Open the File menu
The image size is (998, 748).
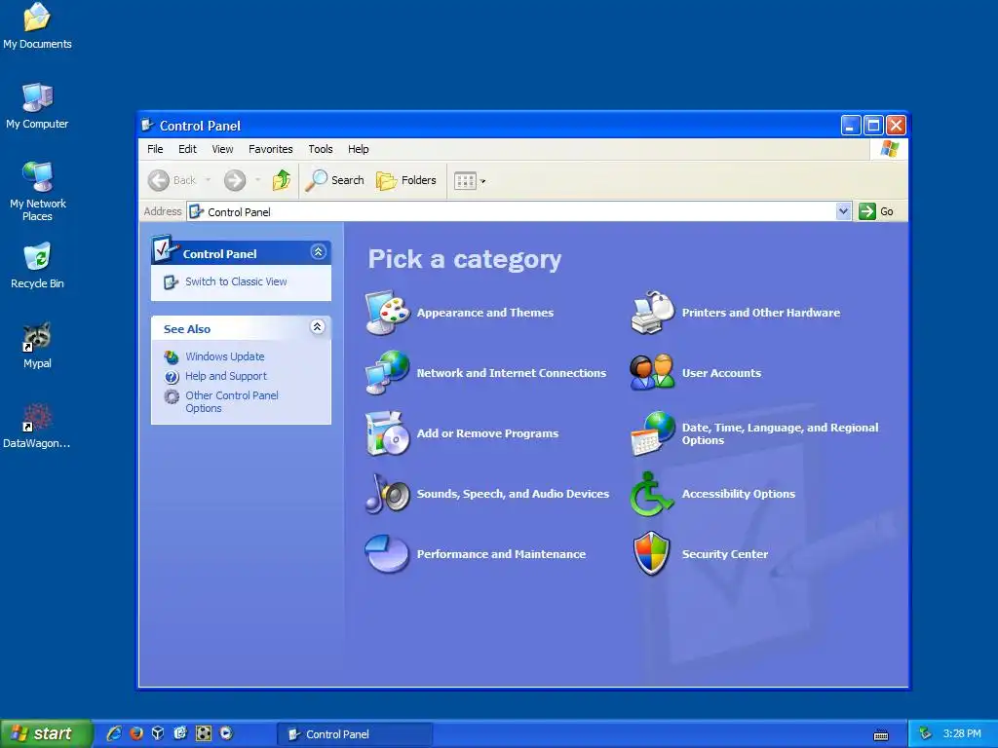point(155,149)
